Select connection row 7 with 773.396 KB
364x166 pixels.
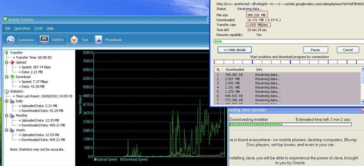pos(288,100)
